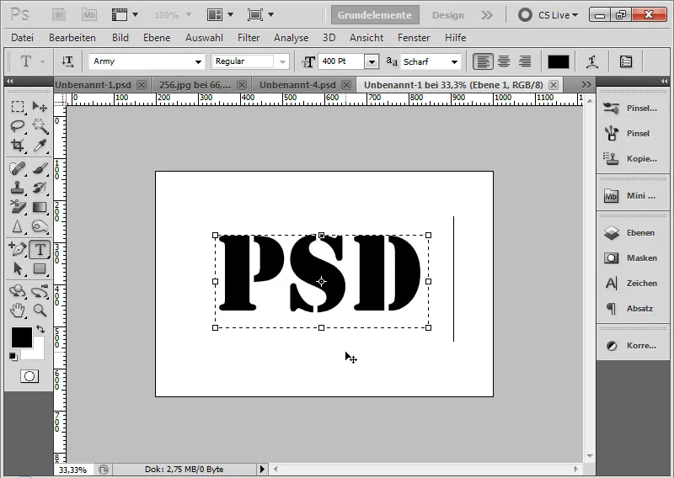Select the Clone Stamp tool
Image resolution: width=674 pixels, height=478 pixels.
(18, 189)
